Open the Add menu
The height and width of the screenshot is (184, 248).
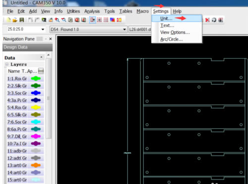33,11
